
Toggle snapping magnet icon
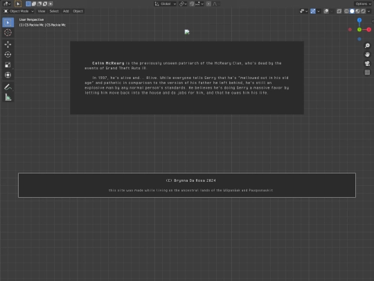[x=192, y=4]
